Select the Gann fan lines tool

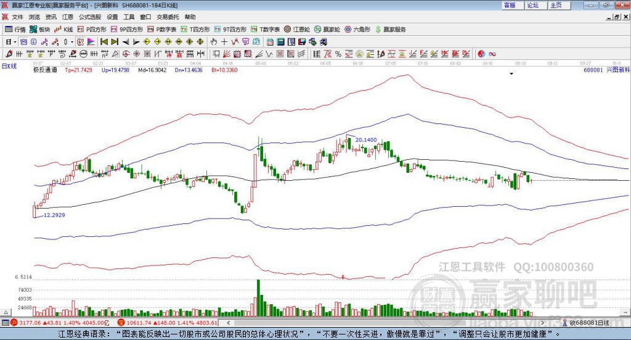click(227, 54)
